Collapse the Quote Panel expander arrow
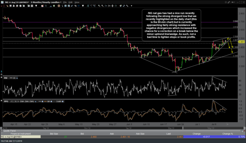 tap(2, 131)
